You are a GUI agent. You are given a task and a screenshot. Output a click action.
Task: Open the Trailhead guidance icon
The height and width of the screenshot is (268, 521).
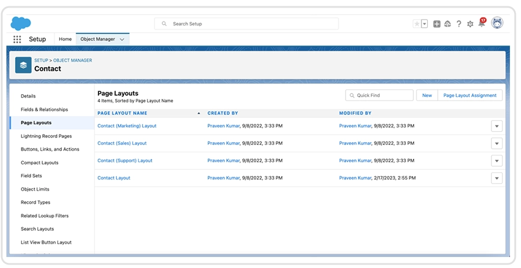[x=447, y=24]
